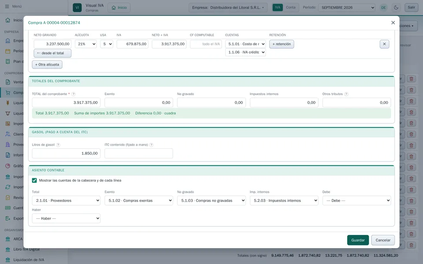
Task: Click the Neto gravado input field
Action: click(x=52, y=44)
